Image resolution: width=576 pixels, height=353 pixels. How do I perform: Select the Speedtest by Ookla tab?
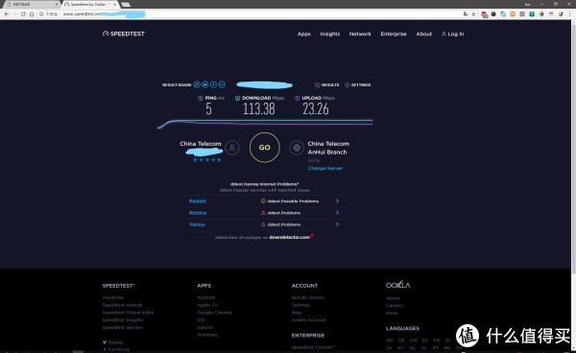pyautogui.click(x=90, y=5)
